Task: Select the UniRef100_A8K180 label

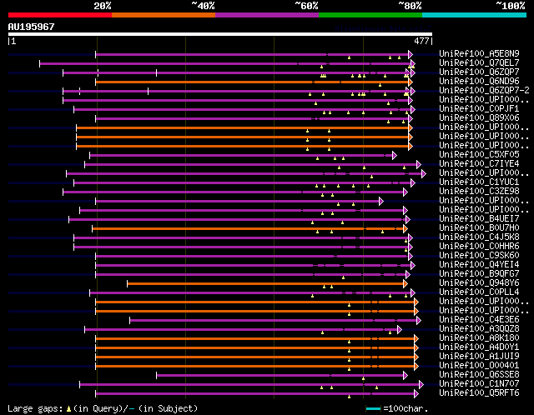Action: (479, 337)
